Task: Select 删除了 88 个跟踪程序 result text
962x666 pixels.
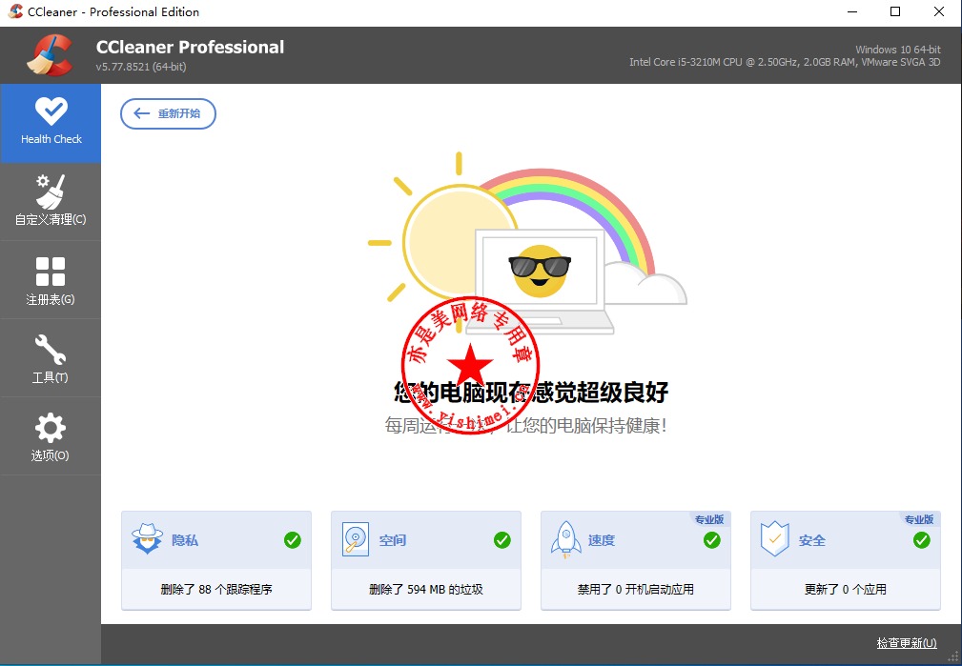Action: pyautogui.click(x=216, y=590)
